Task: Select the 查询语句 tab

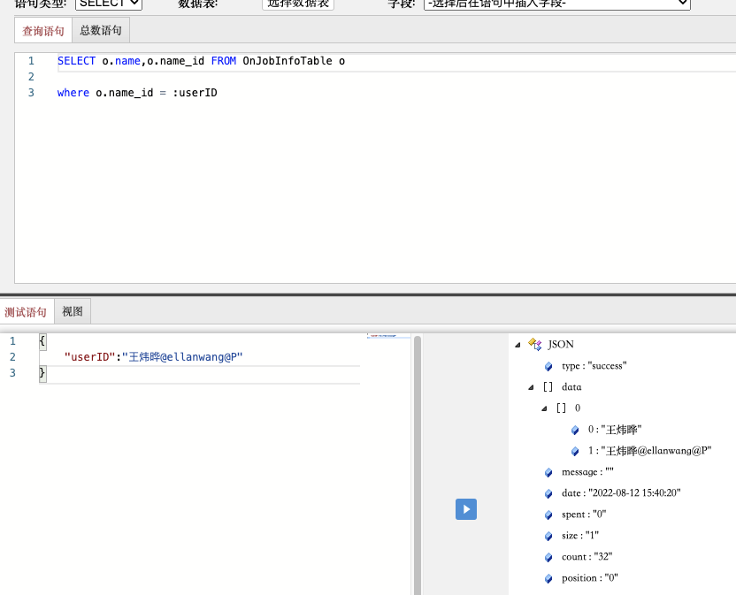Action: pyautogui.click(x=43, y=31)
